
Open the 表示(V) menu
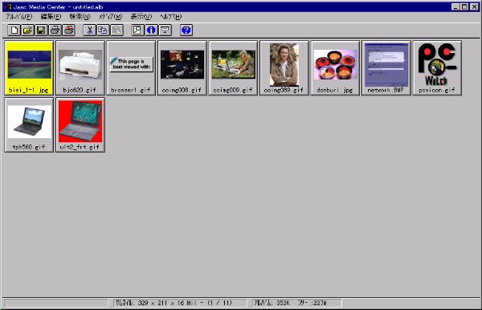[141, 17]
